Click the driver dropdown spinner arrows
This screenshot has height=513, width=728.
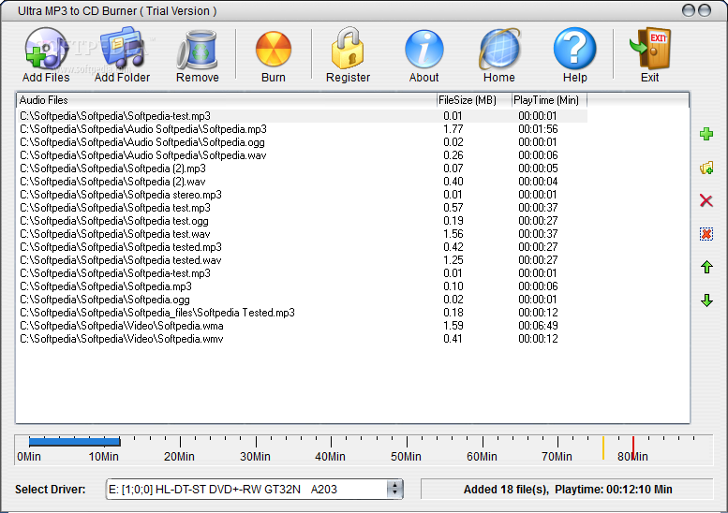[394, 489]
